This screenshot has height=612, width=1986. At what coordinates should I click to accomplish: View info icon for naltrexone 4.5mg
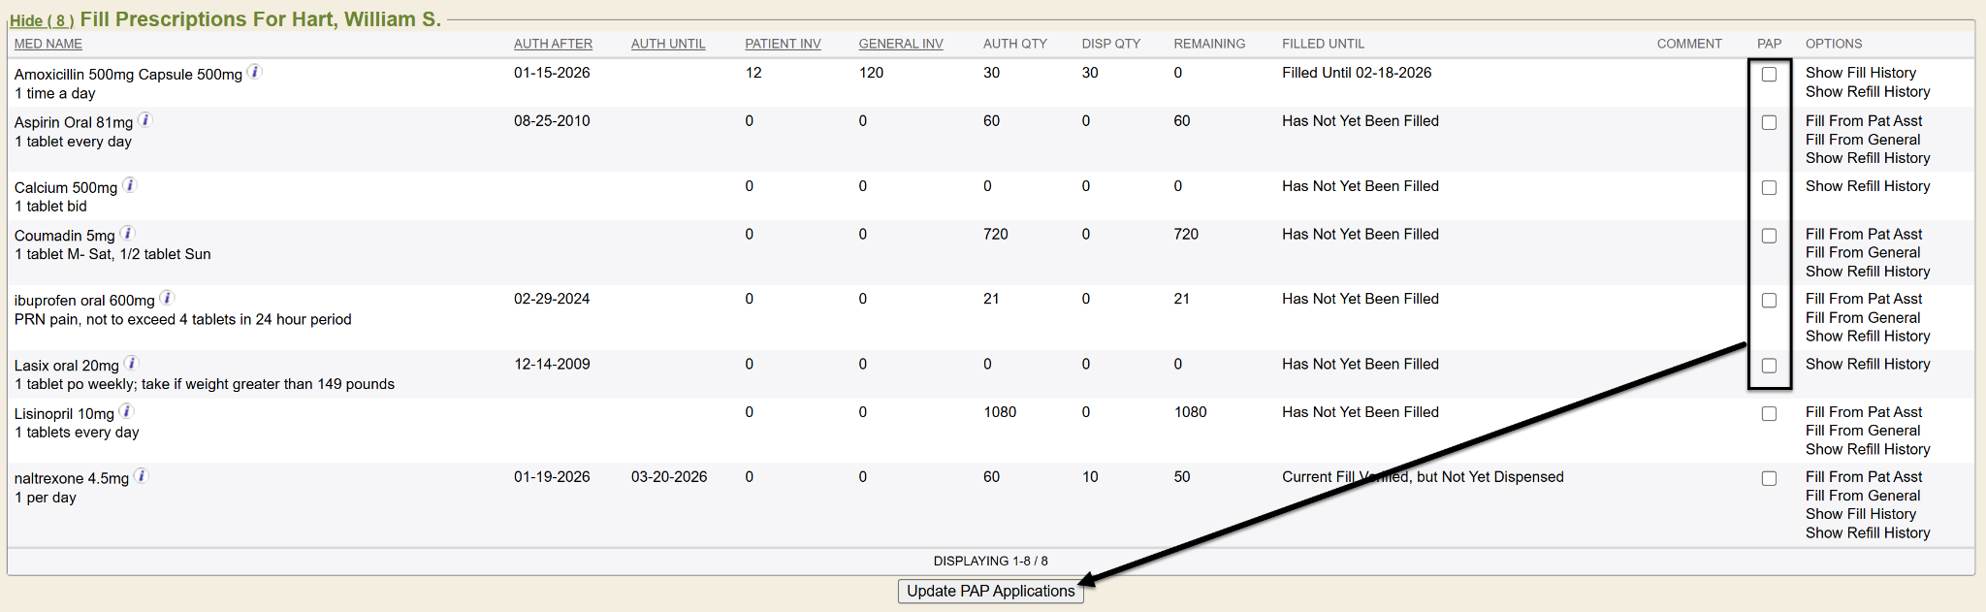pyautogui.click(x=141, y=476)
